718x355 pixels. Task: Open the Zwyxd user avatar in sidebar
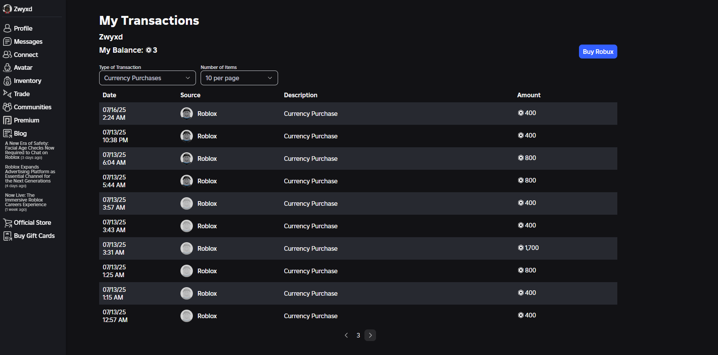(x=7, y=9)
